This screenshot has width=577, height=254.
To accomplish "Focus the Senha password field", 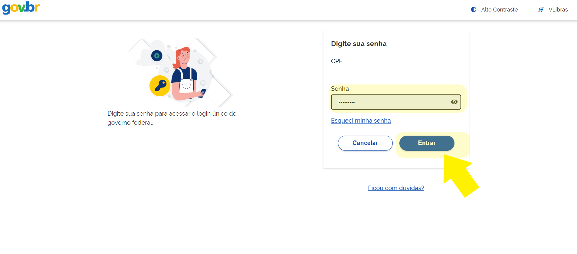I will tap(393, 102).
